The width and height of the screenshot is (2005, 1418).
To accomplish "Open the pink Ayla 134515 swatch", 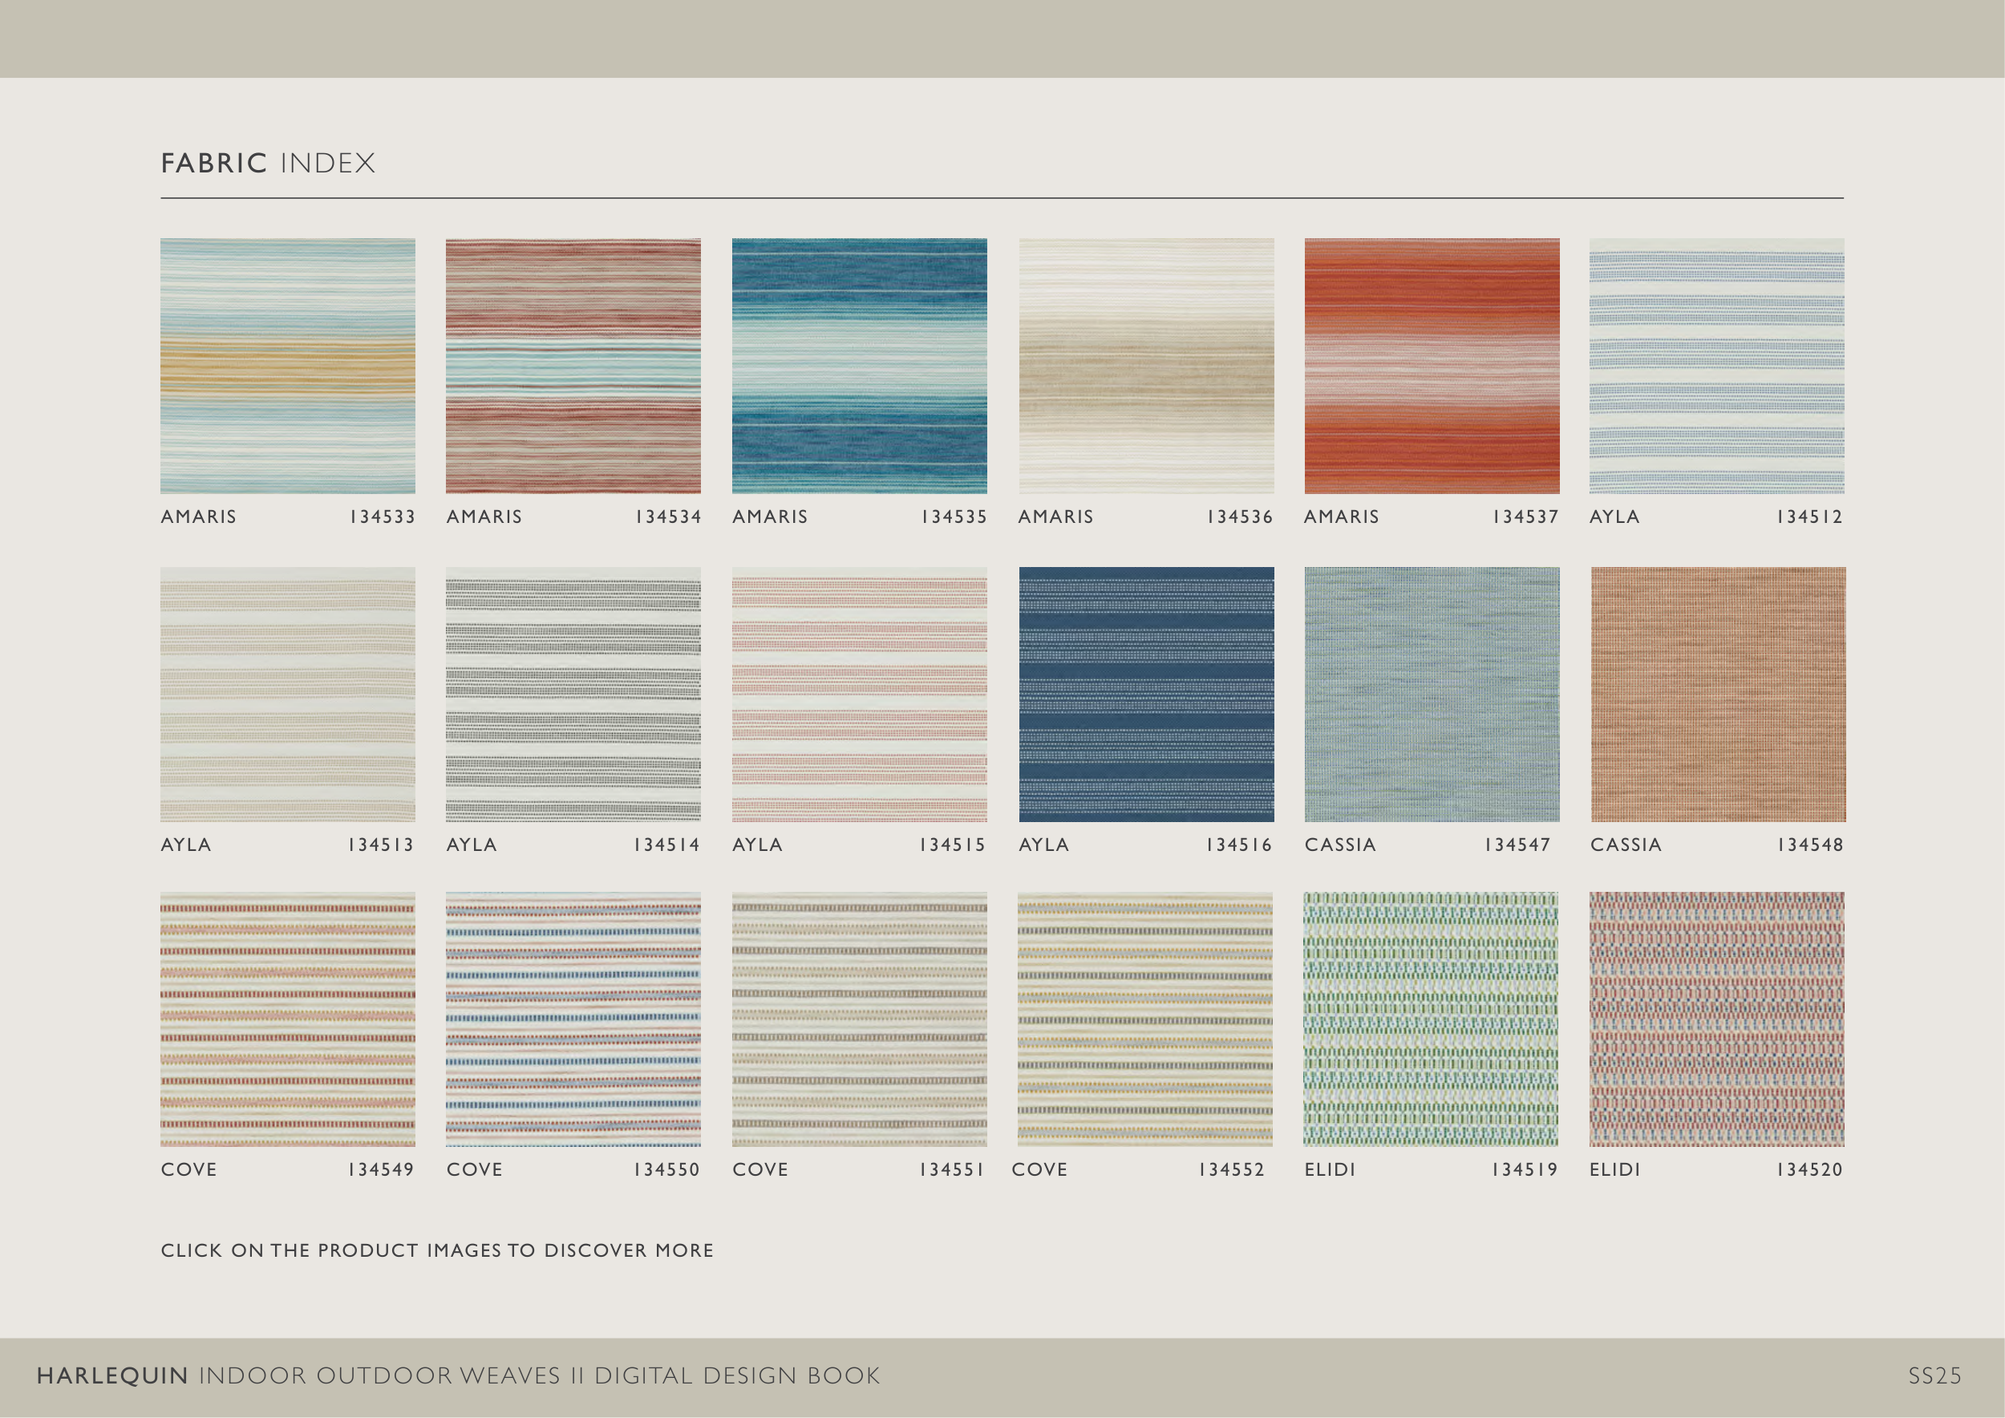I will tap(859, 694).
